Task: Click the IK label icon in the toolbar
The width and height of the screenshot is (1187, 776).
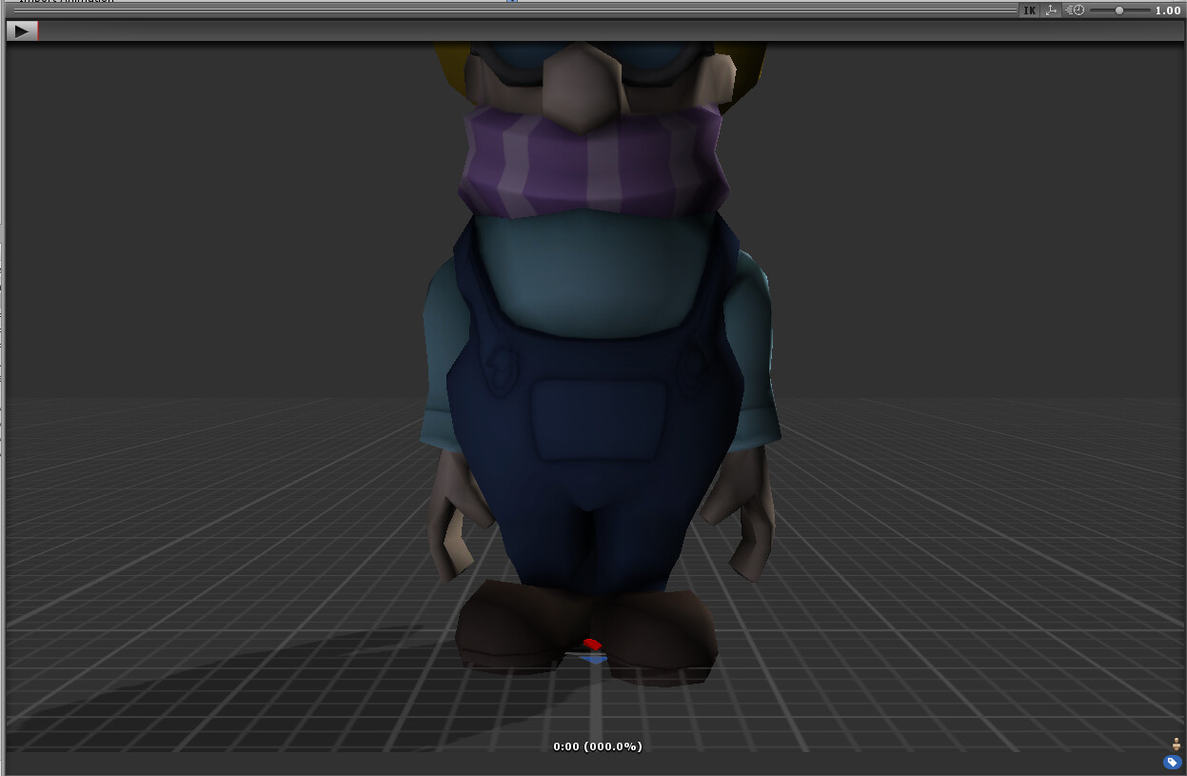Action: pyautogui.click(x=1031, y=10)
